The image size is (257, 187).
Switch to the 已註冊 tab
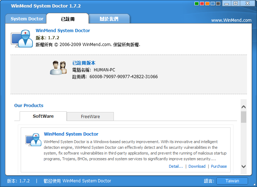coord(67,19)
